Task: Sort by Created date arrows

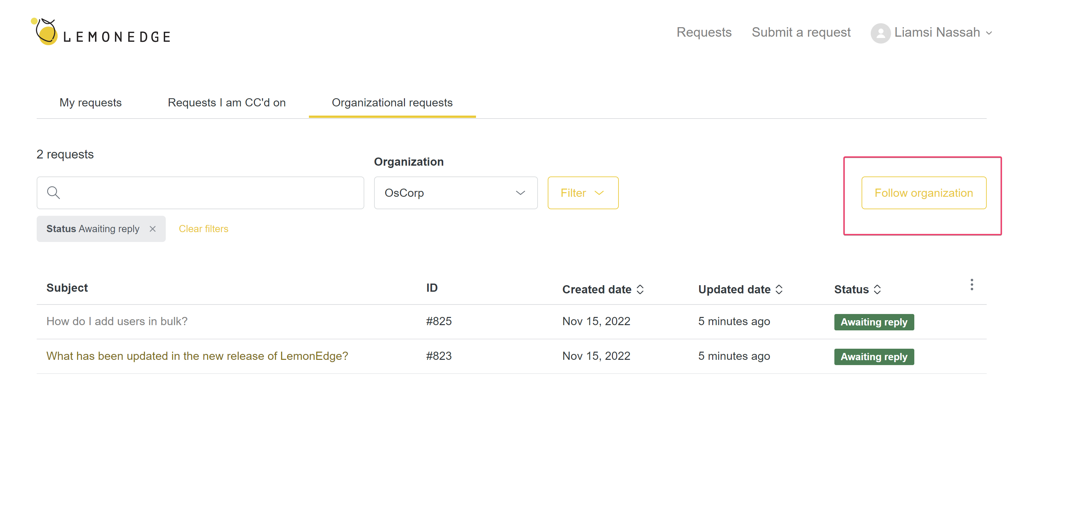Action: pyautogui.click(x=640, y=289)
